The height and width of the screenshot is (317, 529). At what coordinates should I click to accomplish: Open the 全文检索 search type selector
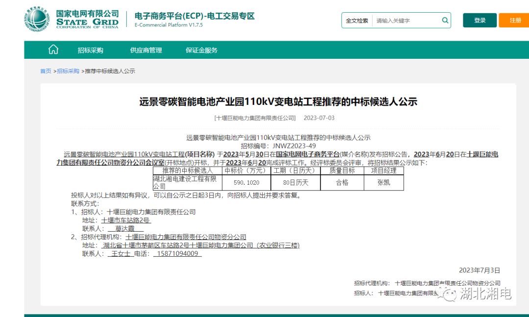coord(357,21)
